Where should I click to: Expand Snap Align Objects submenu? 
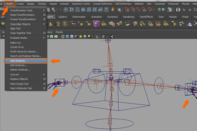26,24
